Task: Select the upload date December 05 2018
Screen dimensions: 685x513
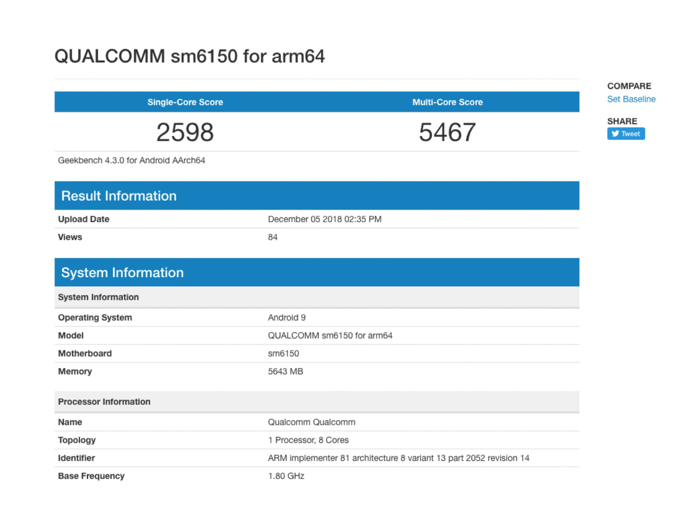Action: click(x=324, y=219)
